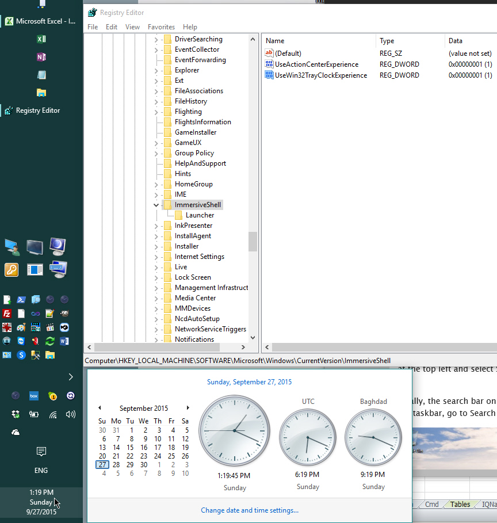Open the Favorites menu
Image resolution: width=497 pixels, height=523 pixels.
(161, 27)
